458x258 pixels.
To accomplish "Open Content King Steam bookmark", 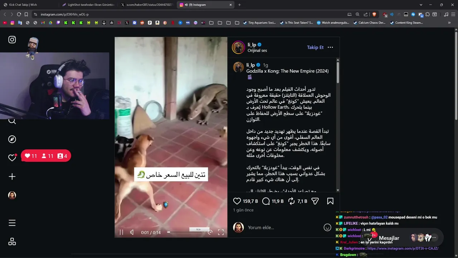I will pos(406,23).
